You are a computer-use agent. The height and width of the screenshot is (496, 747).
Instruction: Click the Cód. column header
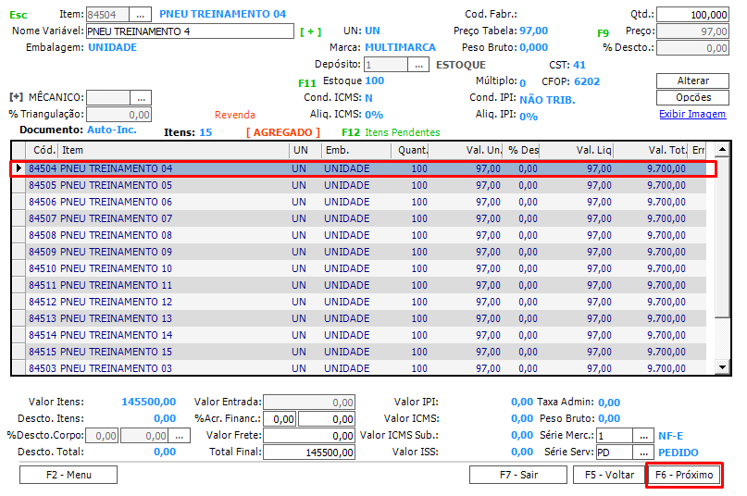click(x=42, y=150)
